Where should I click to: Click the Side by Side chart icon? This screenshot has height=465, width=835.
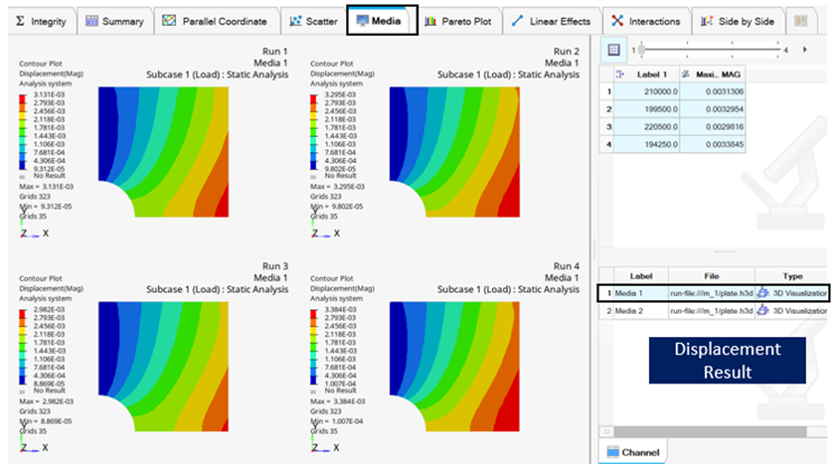click(x=707, y=21)
